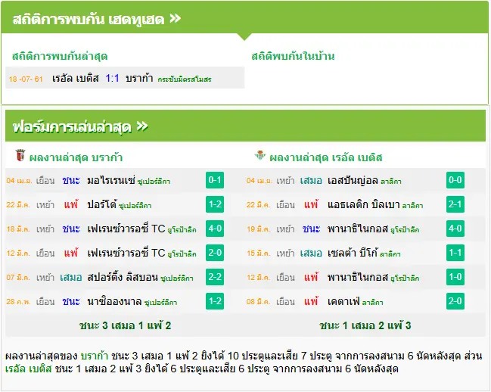This screenshot has height=392, width=491.
Task: Click the ผลงานล่าสุด เรอัล เบติส heading
Action: click(325, 157)
